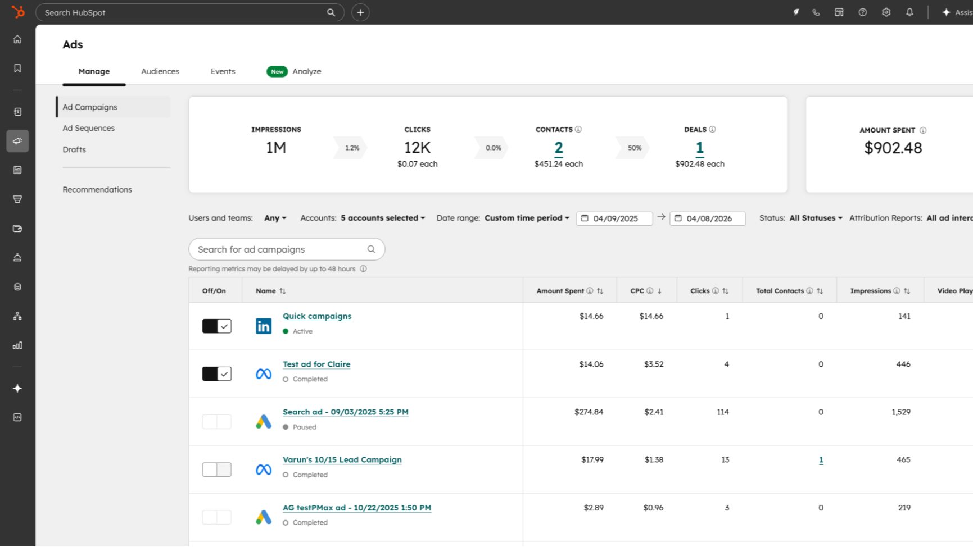Select Recommendations in the left panel
The width and height of the screenshot is (973, 547).
[97, 189]
